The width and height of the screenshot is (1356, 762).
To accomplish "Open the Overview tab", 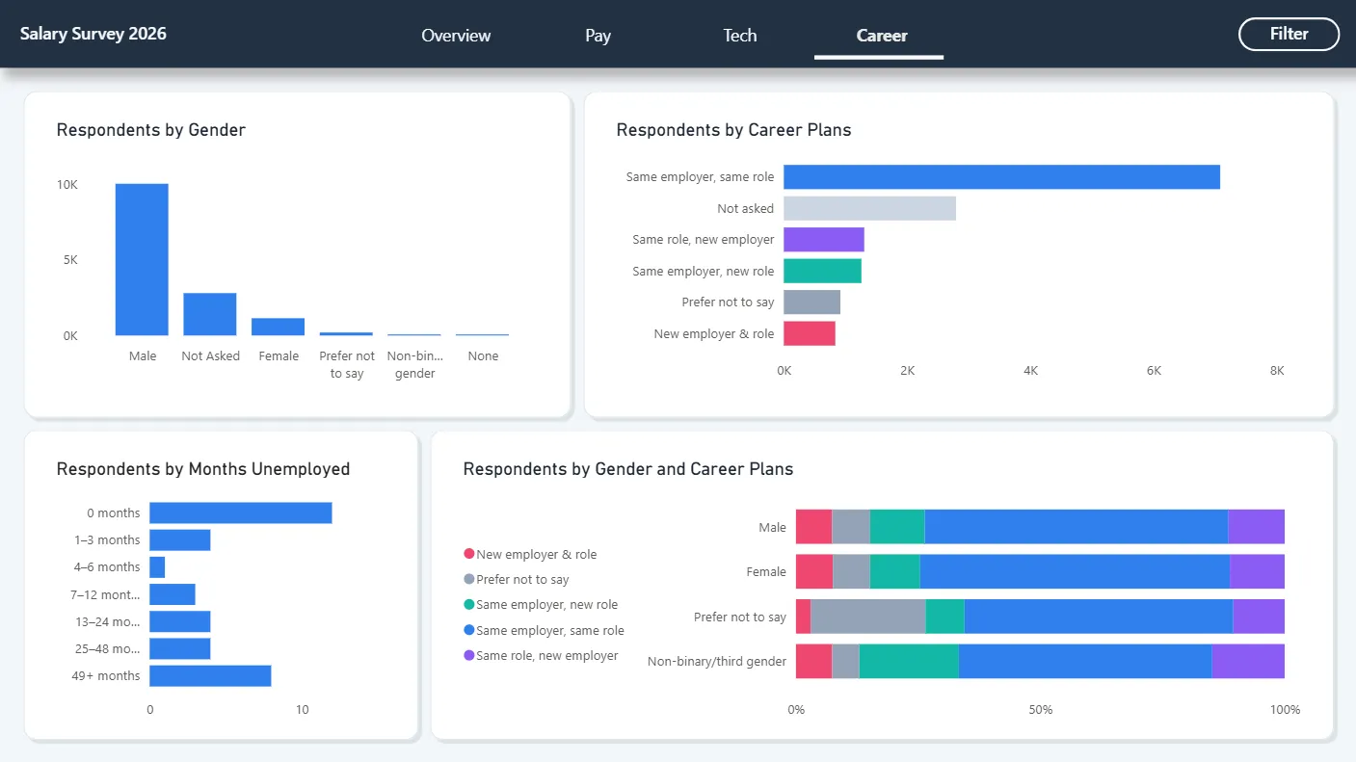I will point(456,36).
